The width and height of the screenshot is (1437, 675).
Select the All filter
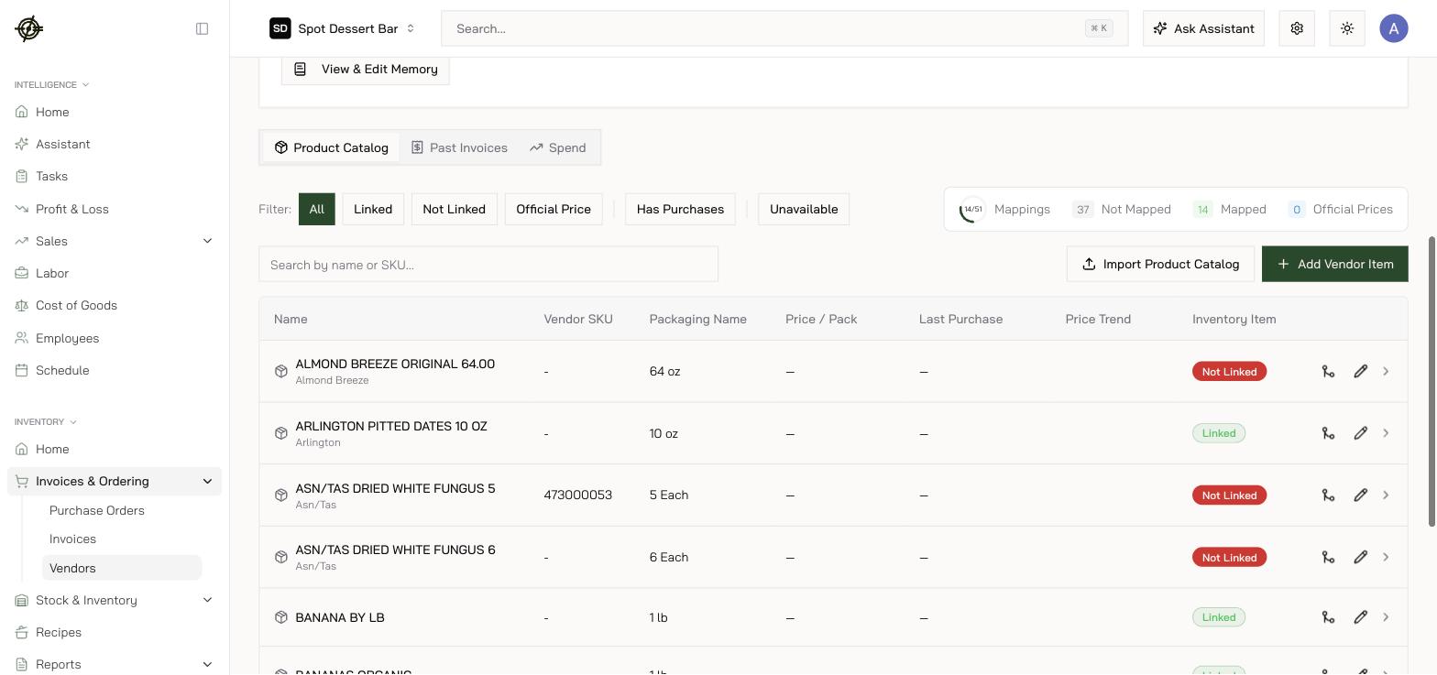pos(317,209)
